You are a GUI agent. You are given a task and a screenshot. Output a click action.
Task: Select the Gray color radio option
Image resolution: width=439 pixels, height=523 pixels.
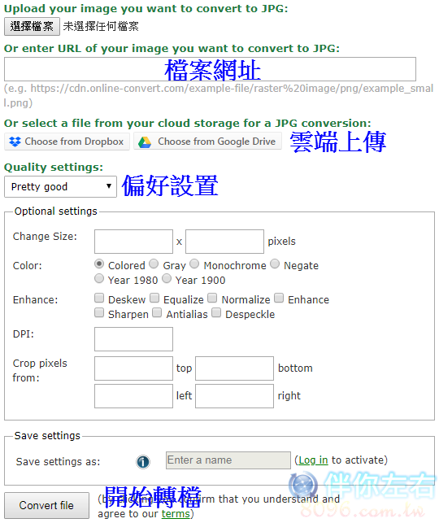[x=154, y=264]
